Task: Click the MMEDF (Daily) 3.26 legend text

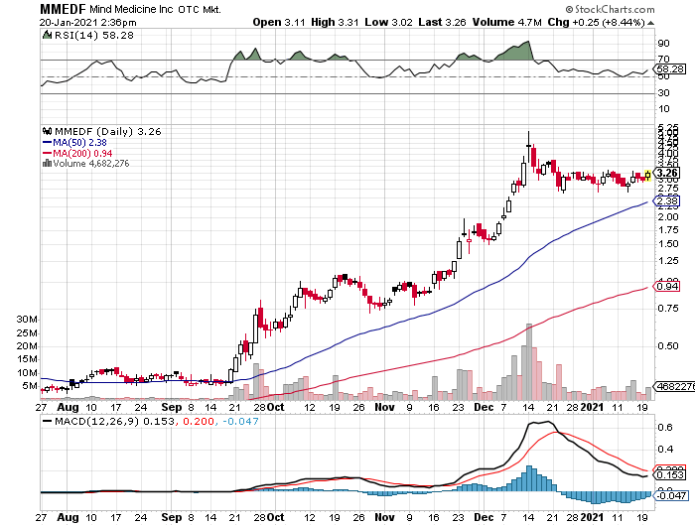Action: (107, 132)
